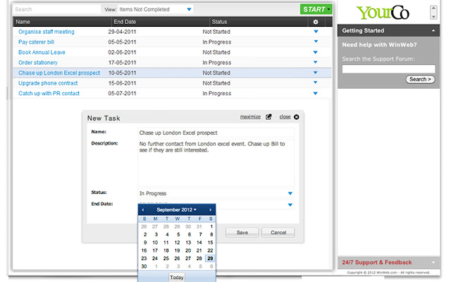This screenshot has width=451, height=282.
Task: Click end date 05-07-2011 cell
Action: click(122, 93)
